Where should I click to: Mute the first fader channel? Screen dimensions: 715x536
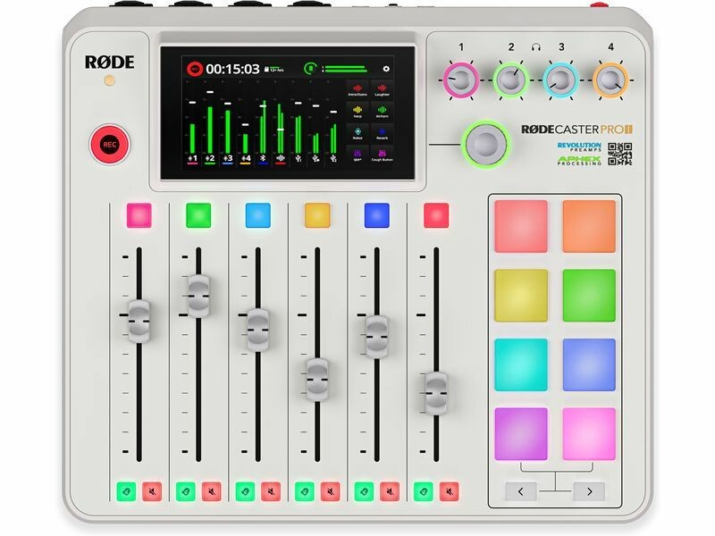[x=152, y=491]
